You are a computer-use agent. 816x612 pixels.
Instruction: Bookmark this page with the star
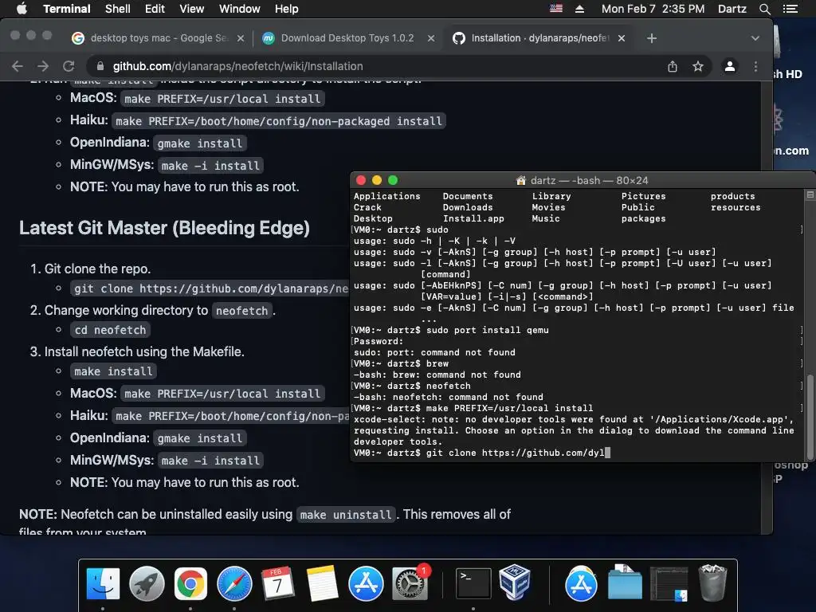point(698,66)
